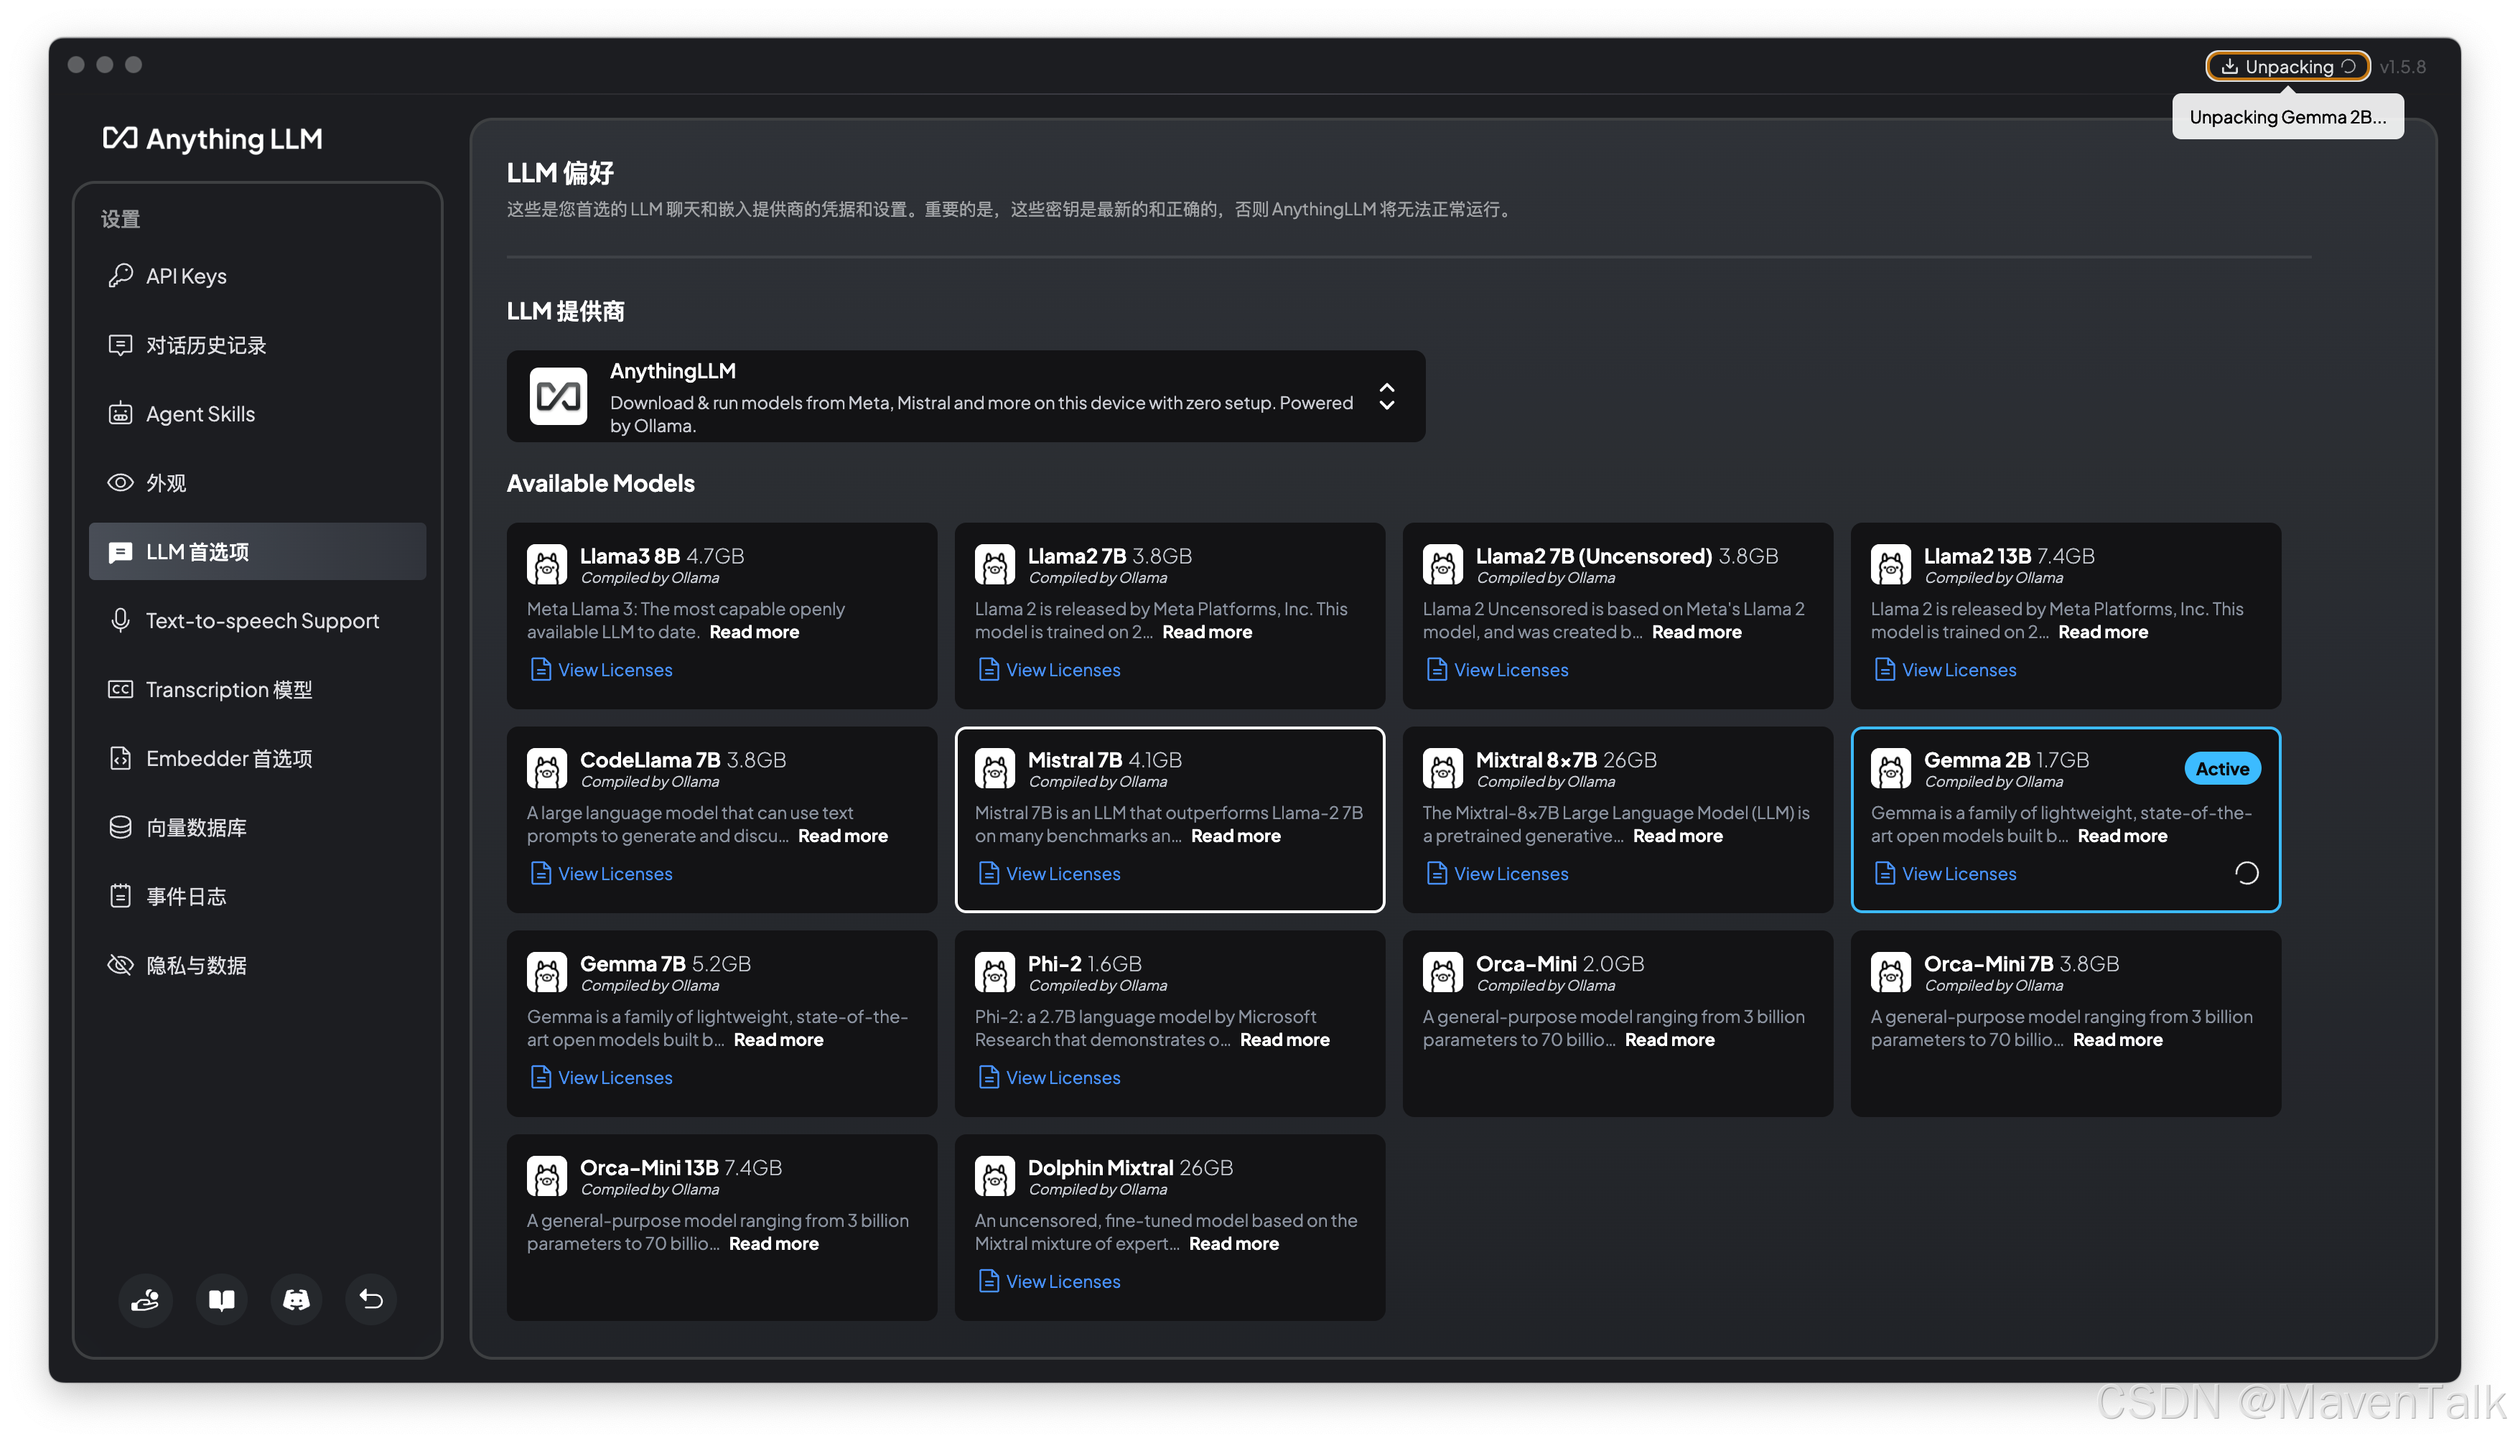View Licenses for Mixtral 8x7B

1497,874
